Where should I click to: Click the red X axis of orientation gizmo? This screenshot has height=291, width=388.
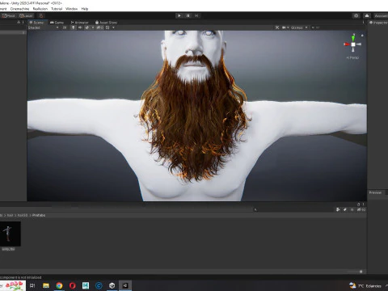click(347, 44)
